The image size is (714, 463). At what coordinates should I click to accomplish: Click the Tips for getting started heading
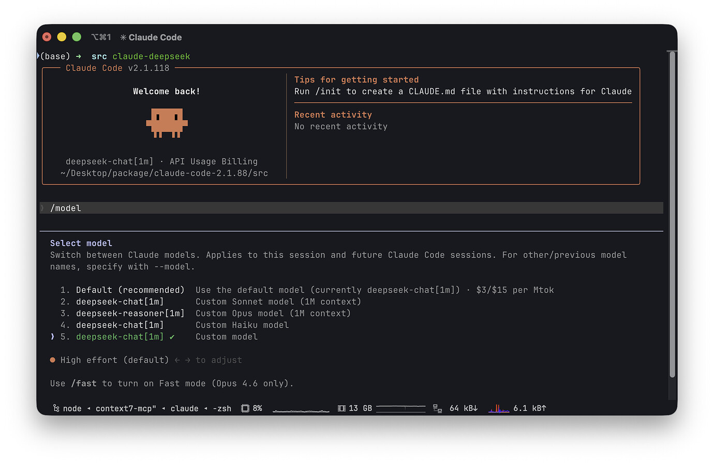tap(356, 80)
